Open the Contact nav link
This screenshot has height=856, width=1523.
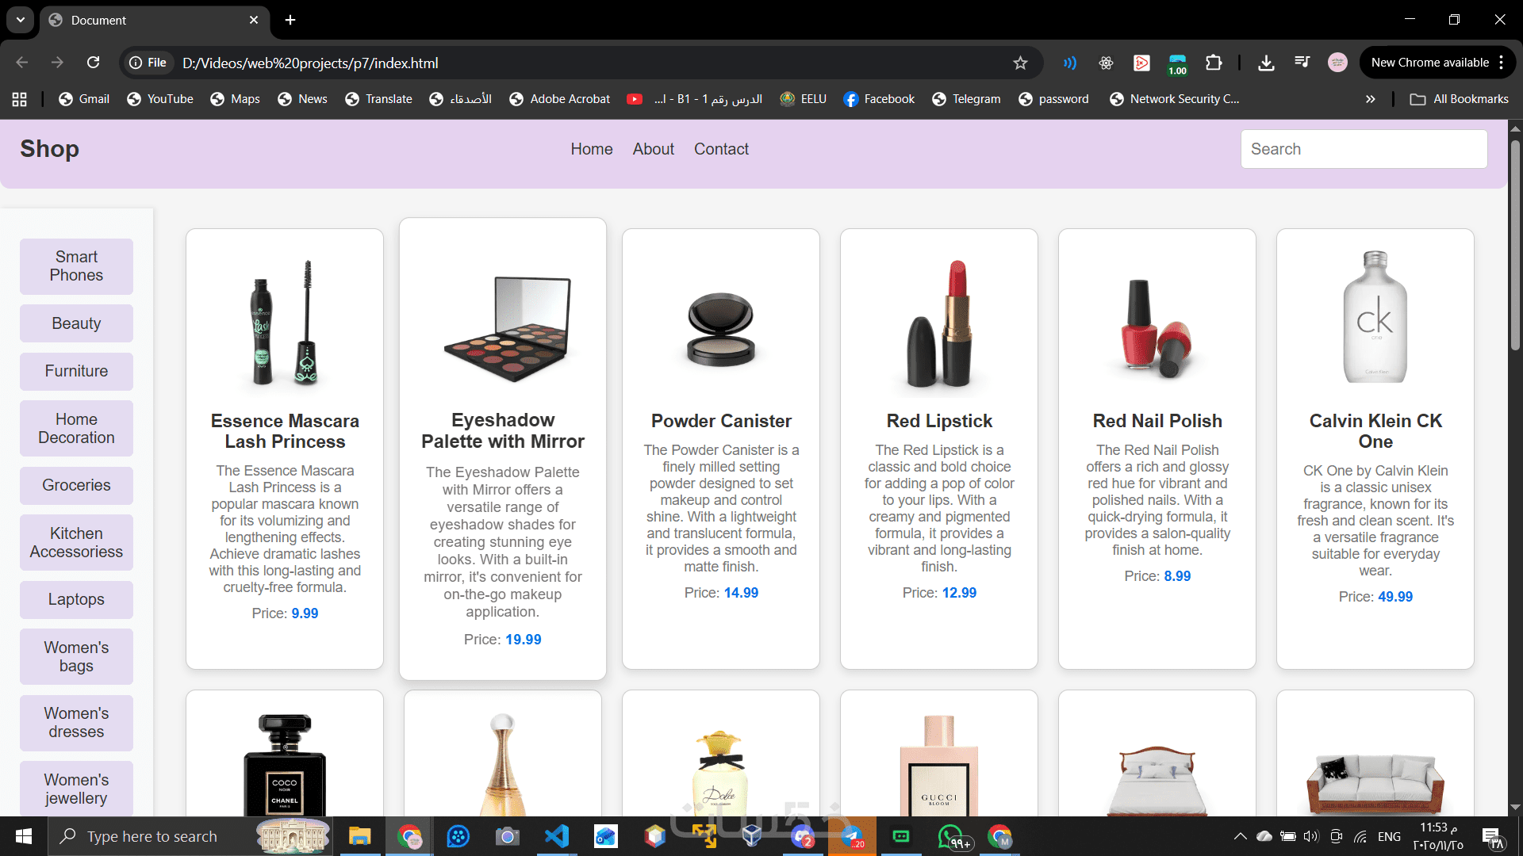(x=721, y=149)
